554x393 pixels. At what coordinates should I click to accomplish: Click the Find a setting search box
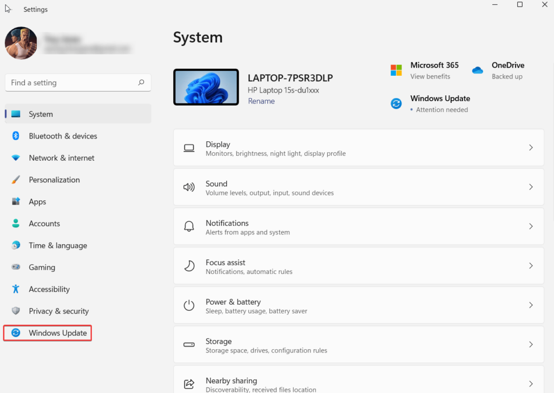(x=78, y=82)
